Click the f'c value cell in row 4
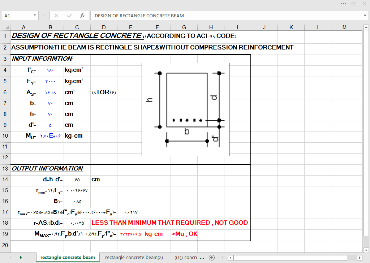The width and height of the screenshot is (370, 263). pyautogui.click(x=50, y=70)
